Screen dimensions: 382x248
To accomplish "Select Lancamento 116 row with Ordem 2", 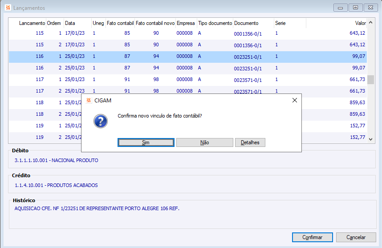I will 188,68.
